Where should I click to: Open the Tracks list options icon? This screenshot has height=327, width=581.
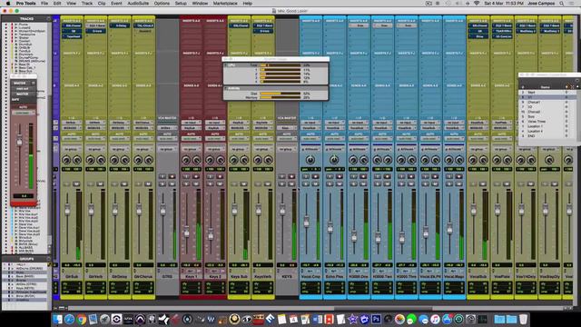click(48, 18)
